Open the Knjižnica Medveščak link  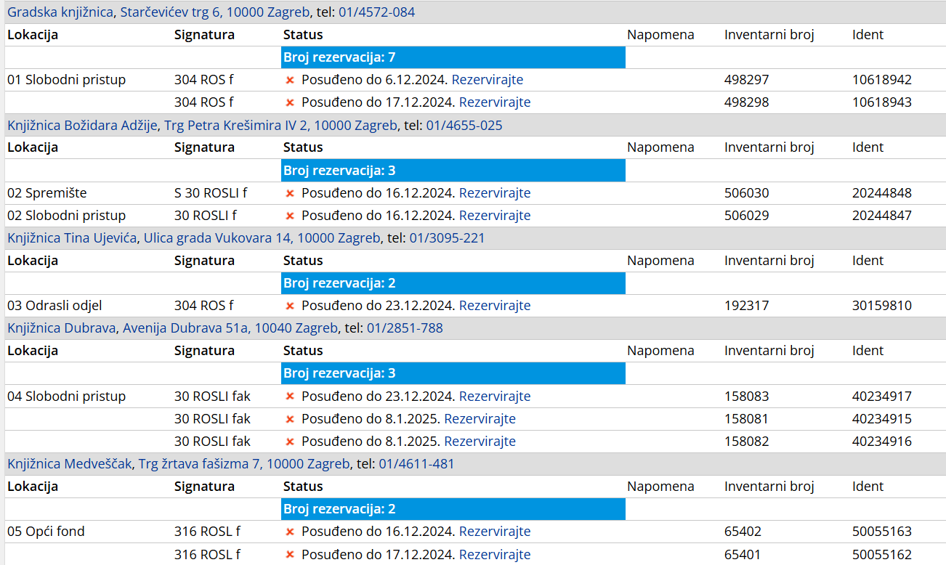click(70, 464)
